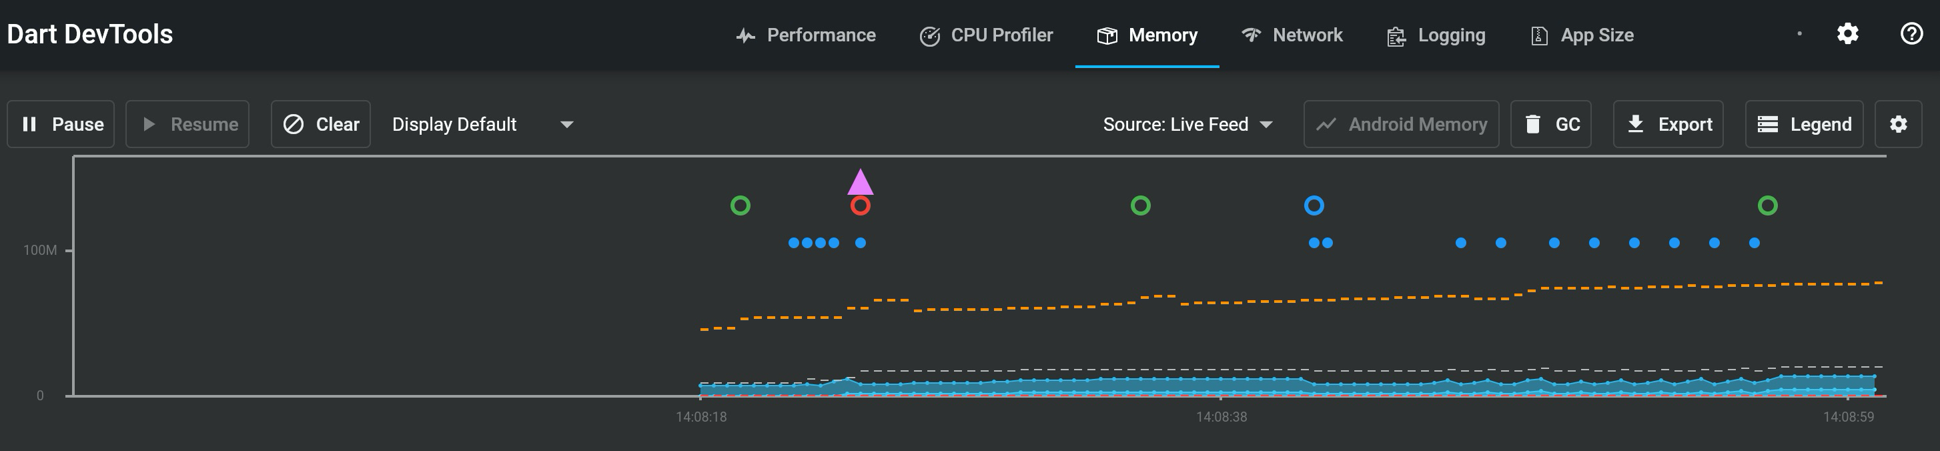Click the red circle event marker

[x=860, y=205]
